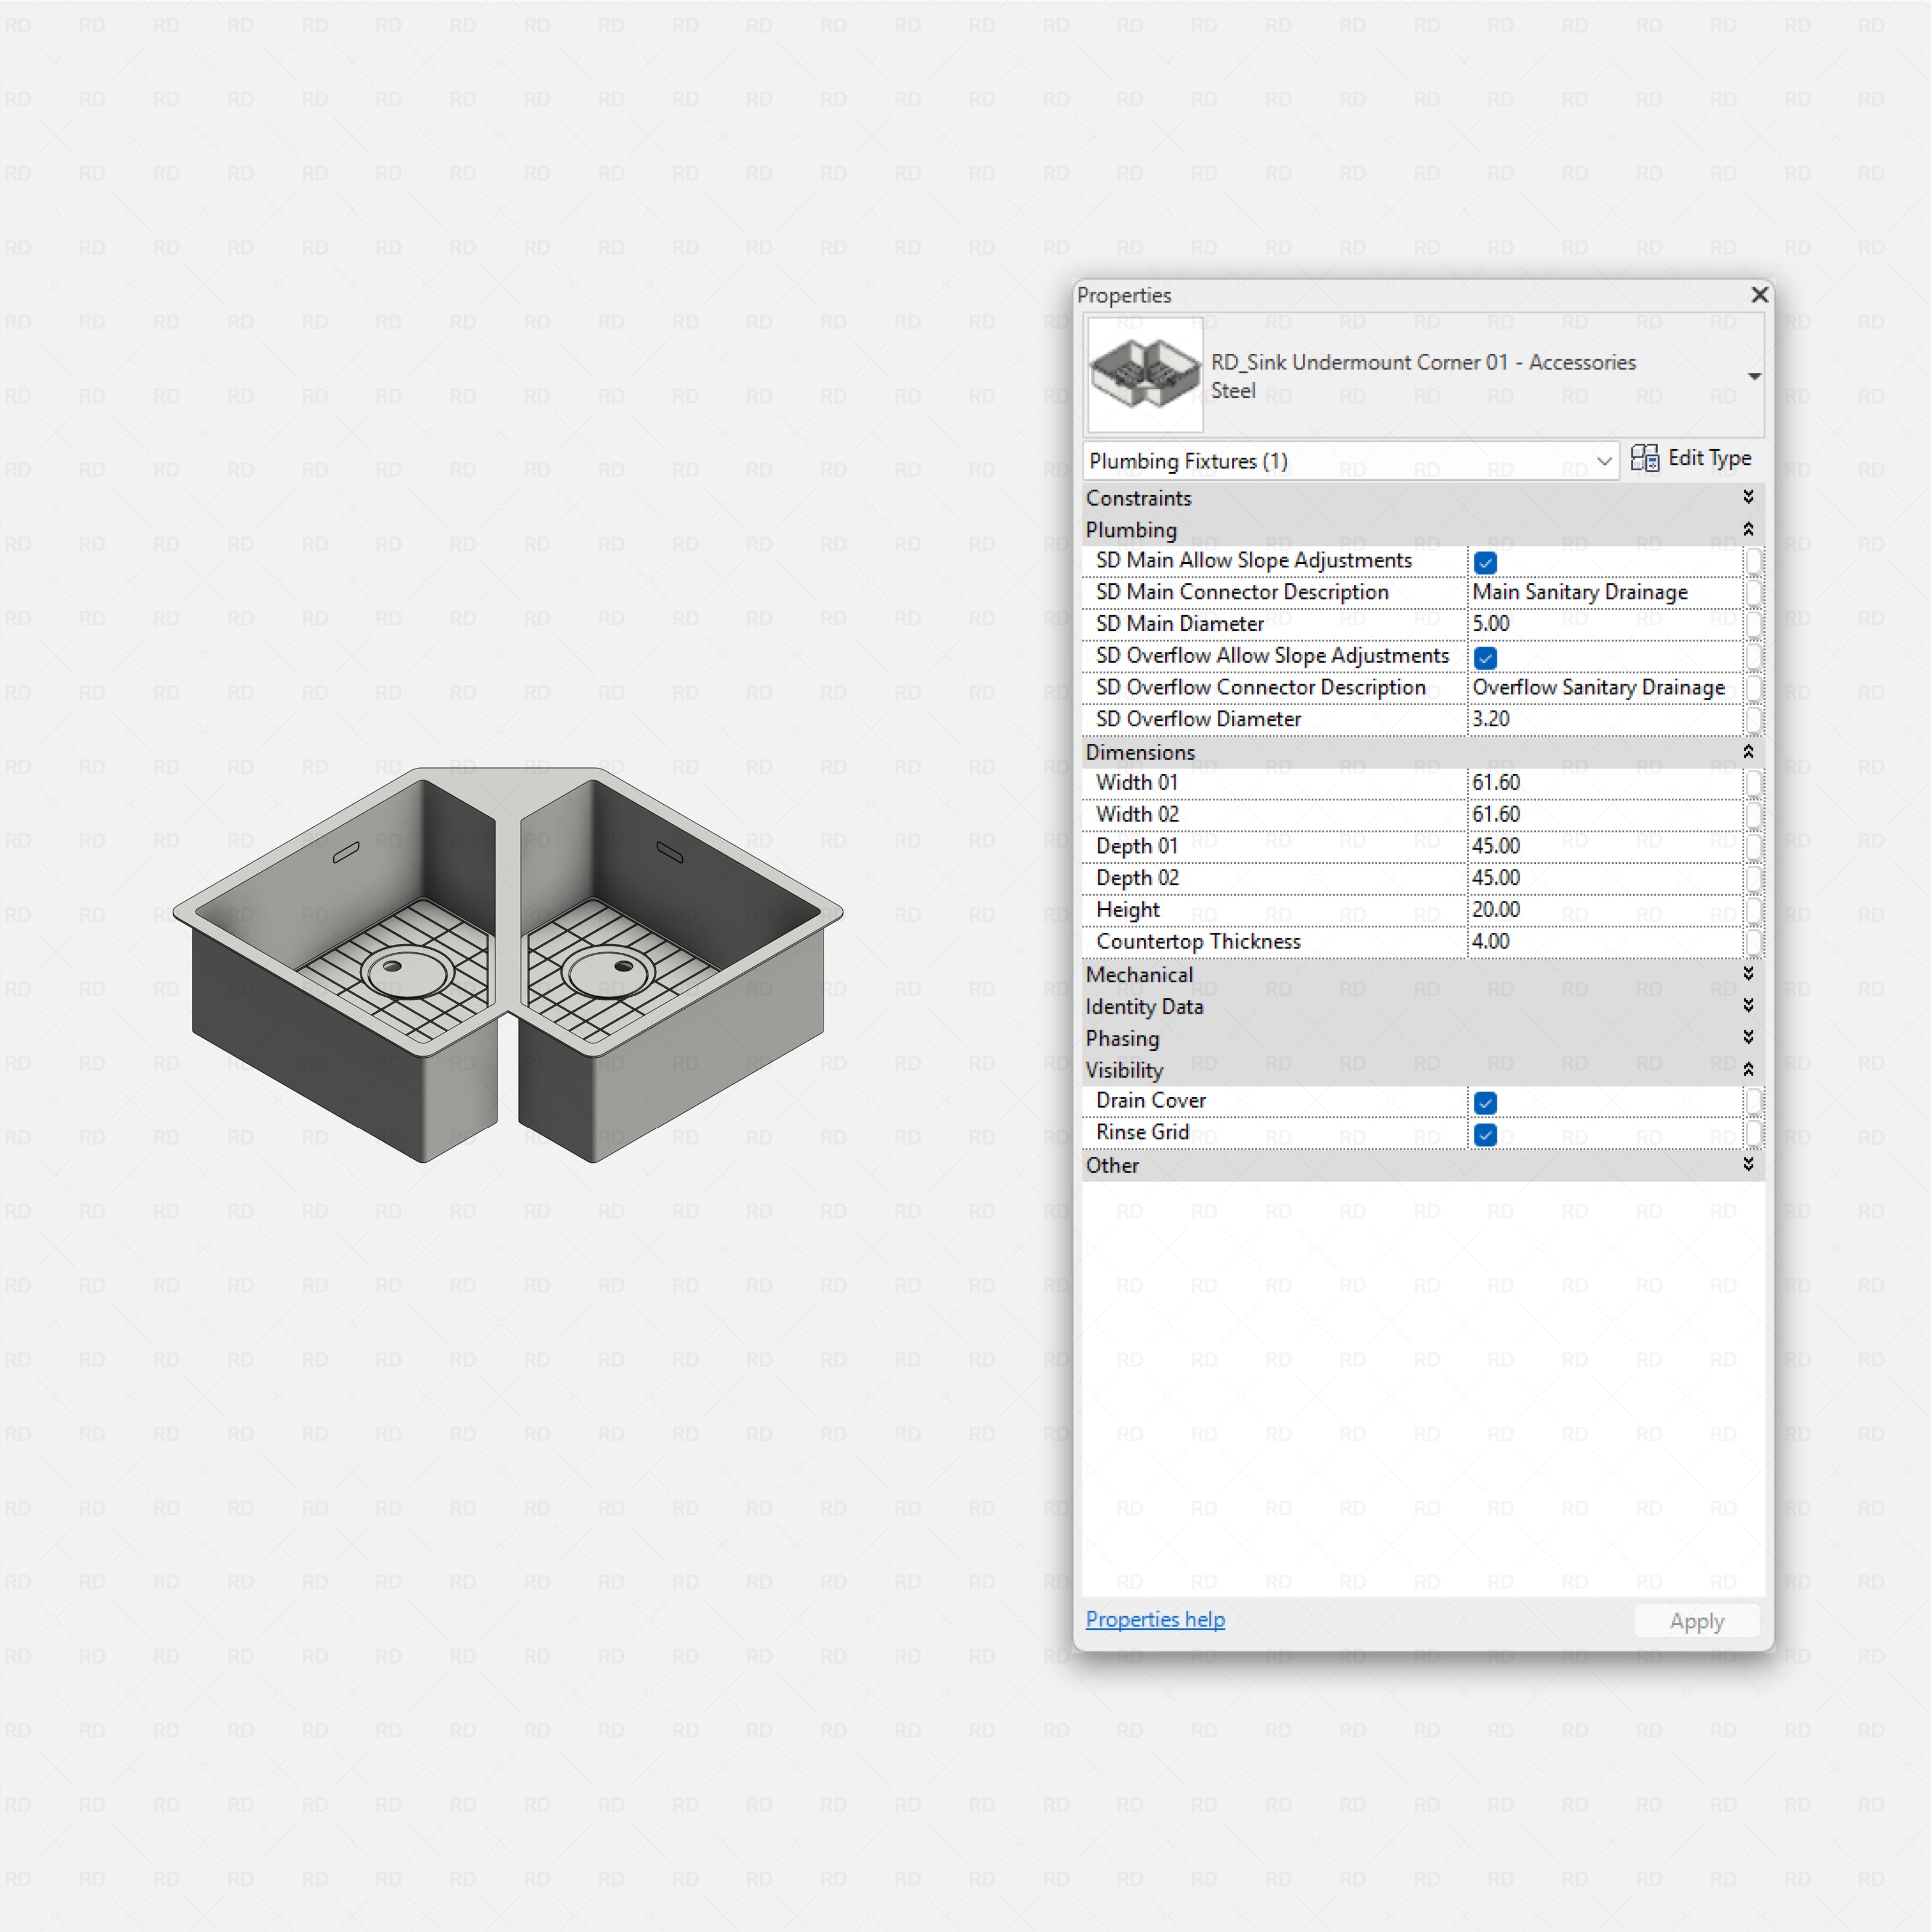Image resolution: width=1932 pixels, height=1932 pixels.
Task: Click the Edit Type icon
Action: pos(1646,458)
